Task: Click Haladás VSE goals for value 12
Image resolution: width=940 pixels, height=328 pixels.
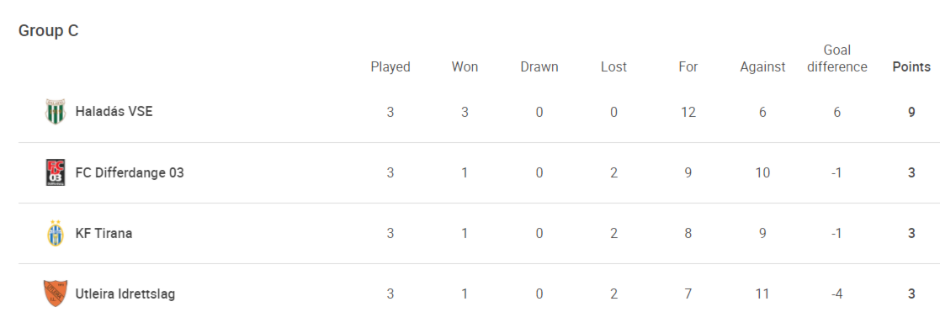Action: (x=688, y=112)
